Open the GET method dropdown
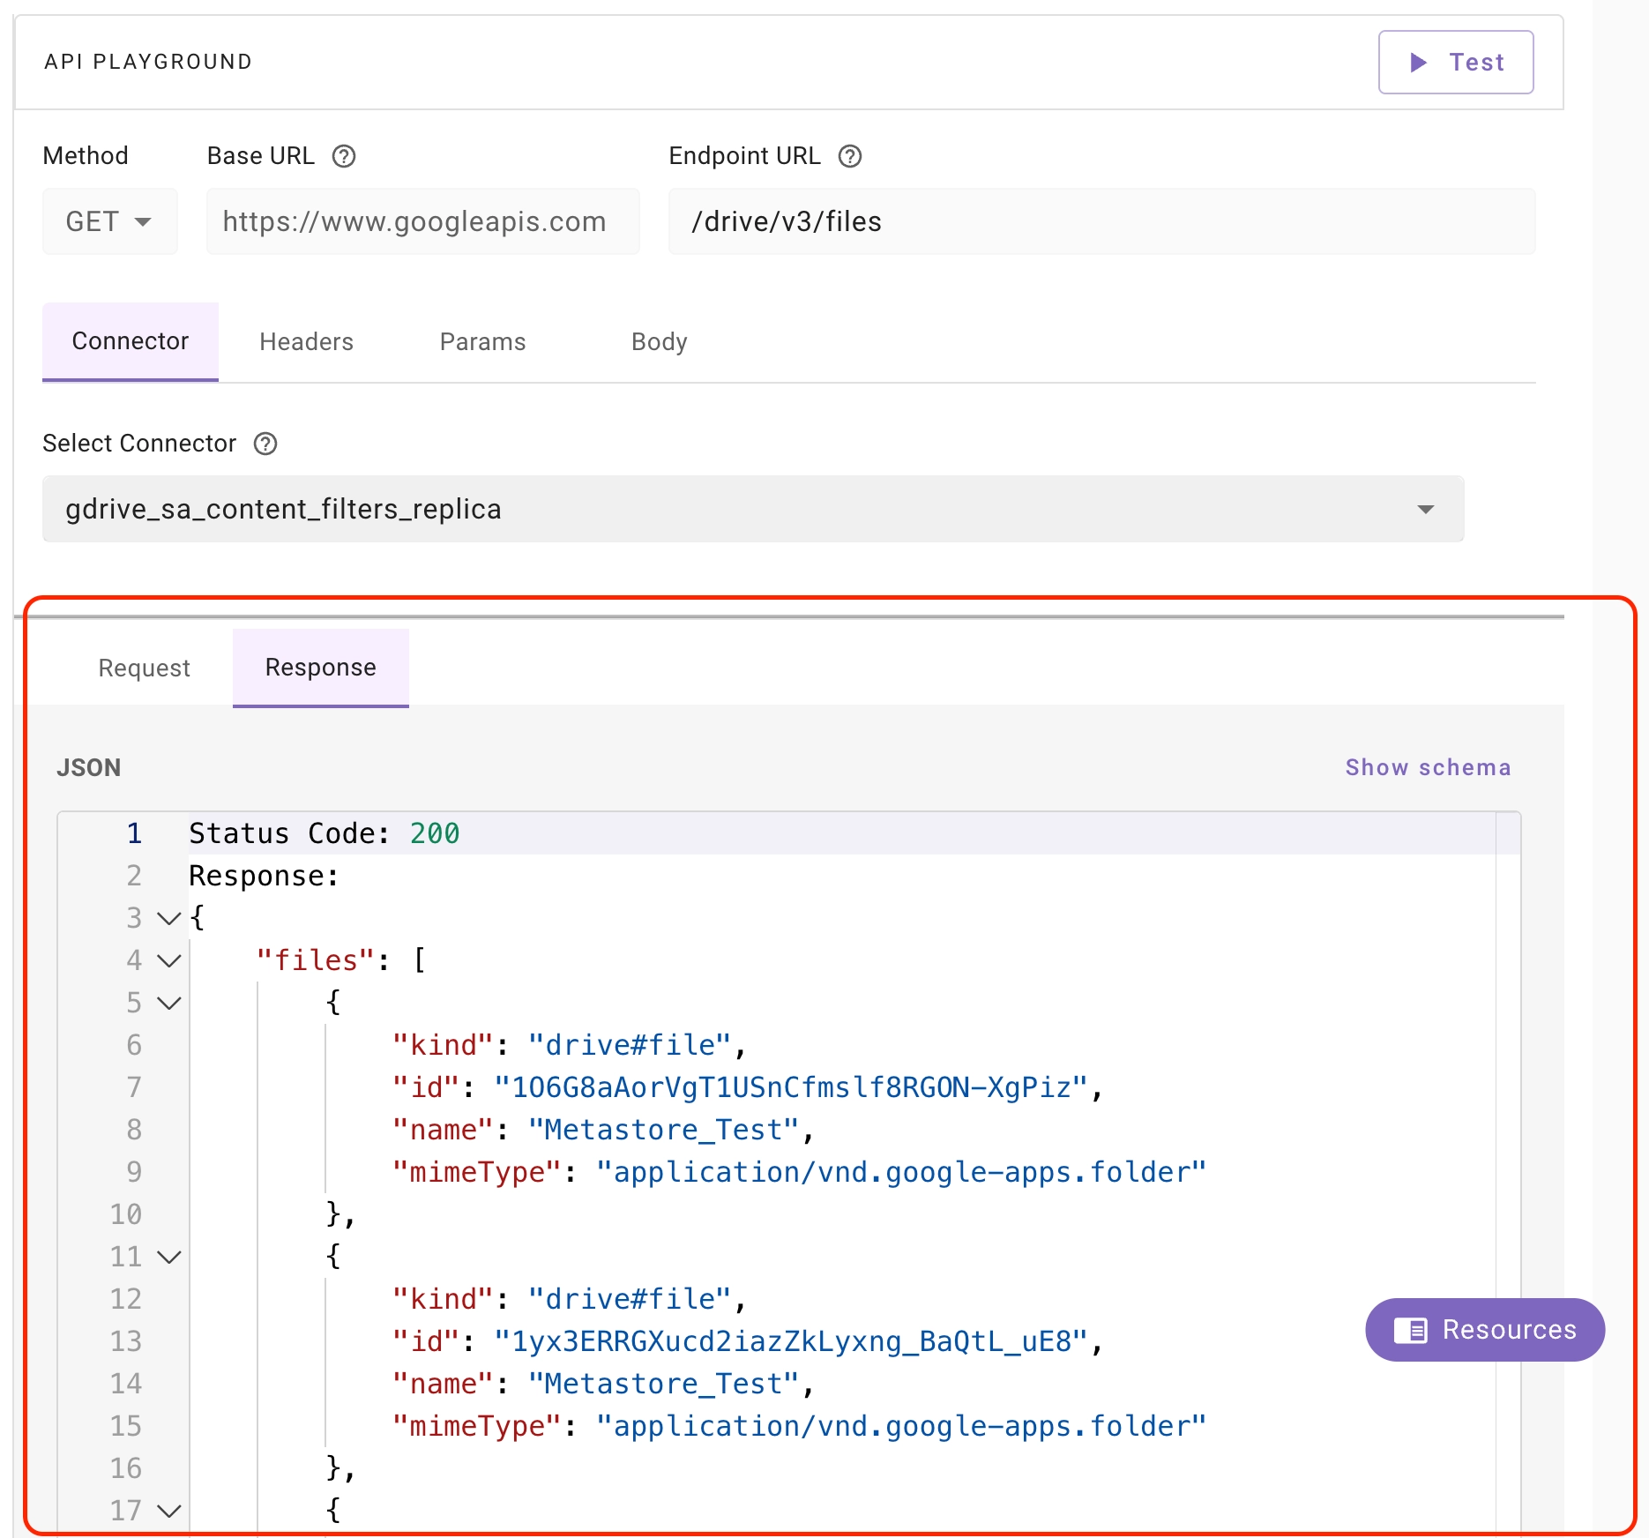 [x=109, y=221]
